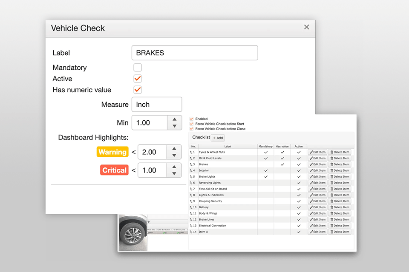The height and width of the screenshot is (272, 409).
Task: Delete the Lights & Indicators item
Action: coord(340,195)
